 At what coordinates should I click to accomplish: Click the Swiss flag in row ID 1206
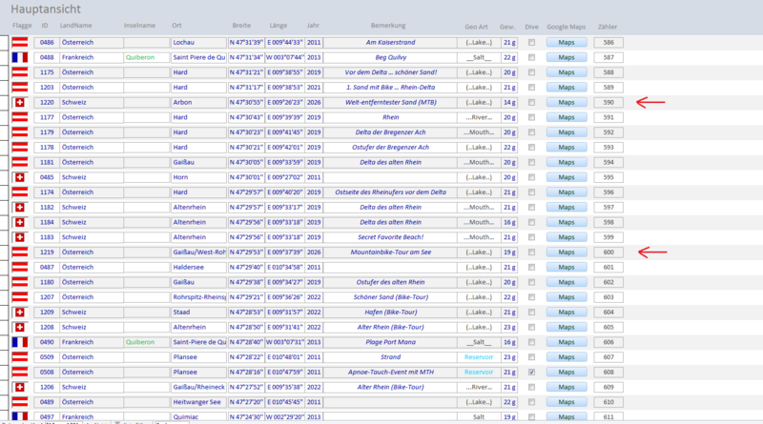pos(20,387)
